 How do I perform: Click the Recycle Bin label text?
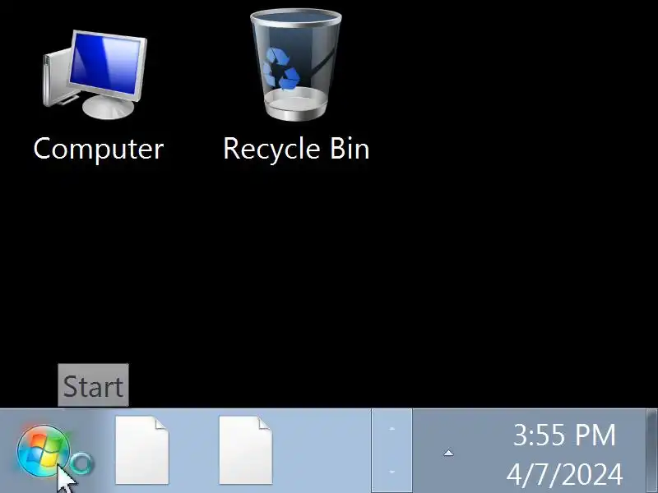296,149
